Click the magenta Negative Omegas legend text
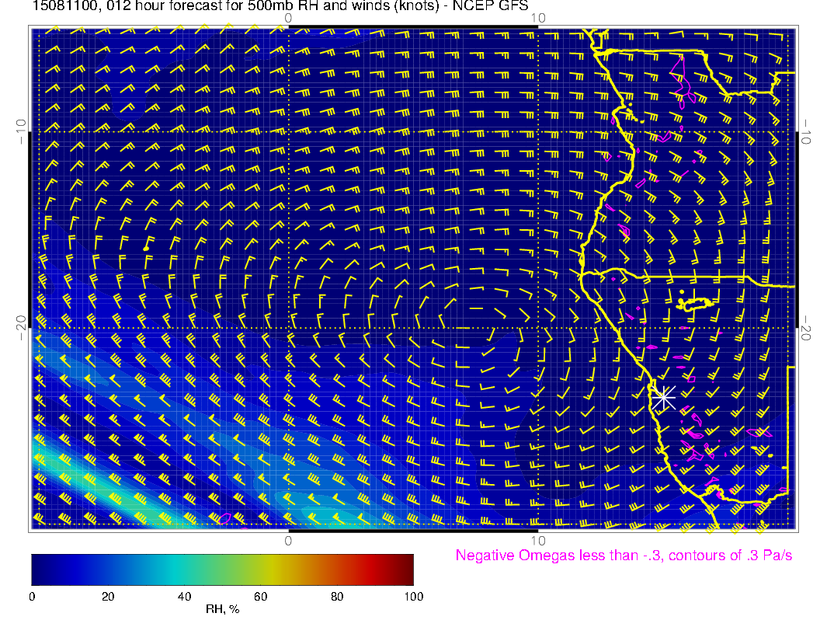The image size is (820, 634). [x=624, y=556]
